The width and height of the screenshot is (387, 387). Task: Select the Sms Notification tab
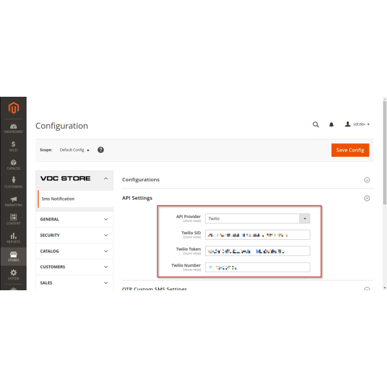click(58, 199)
